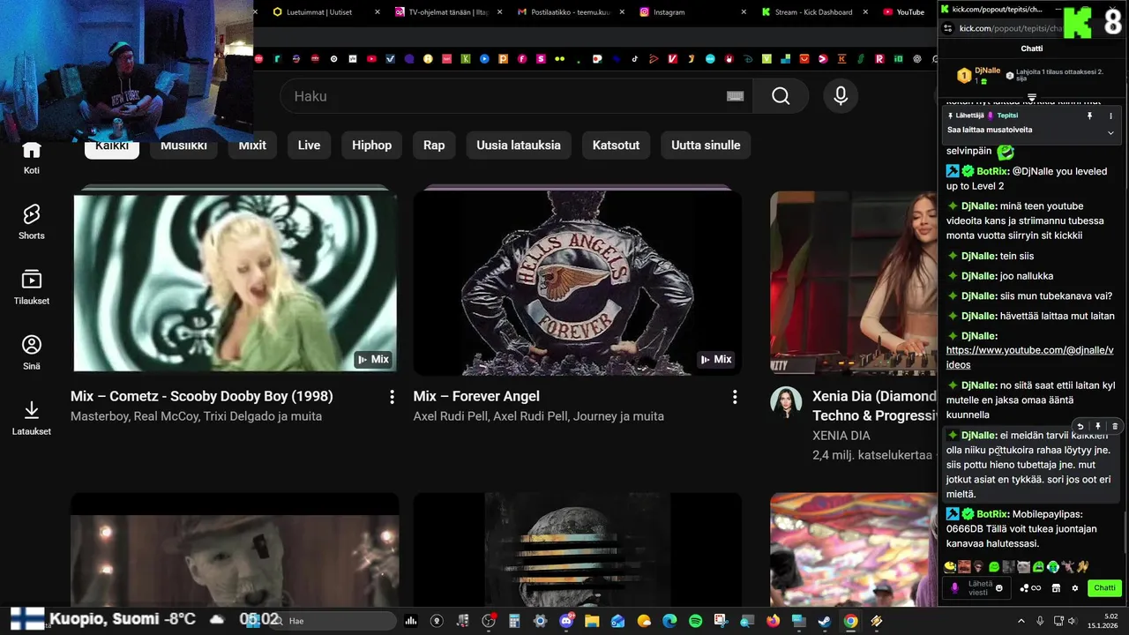This screenshot has width=1129, height=635.
Task: Select the Uutta sinulle filter chip
Action: tap(706, 145)
